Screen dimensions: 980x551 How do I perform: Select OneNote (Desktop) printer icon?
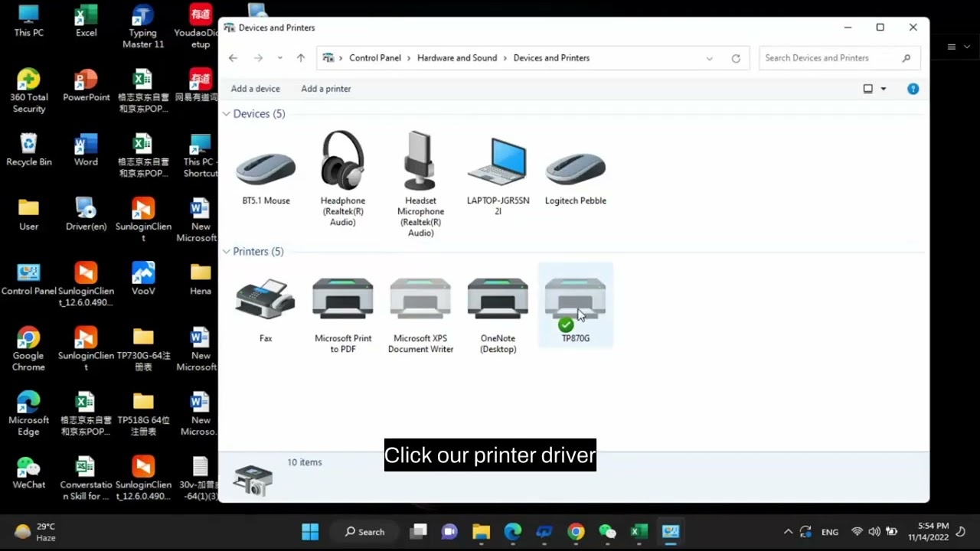coord(498,299)
